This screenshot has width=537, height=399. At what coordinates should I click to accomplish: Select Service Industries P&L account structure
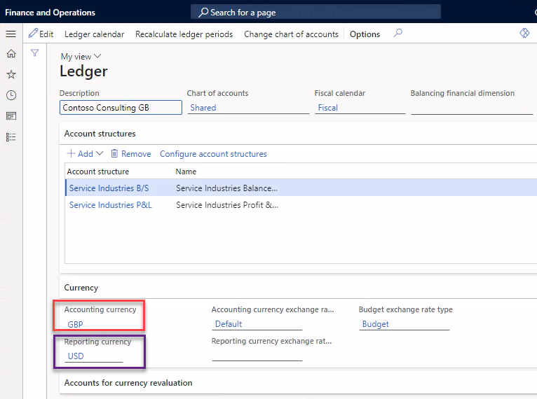110,205
